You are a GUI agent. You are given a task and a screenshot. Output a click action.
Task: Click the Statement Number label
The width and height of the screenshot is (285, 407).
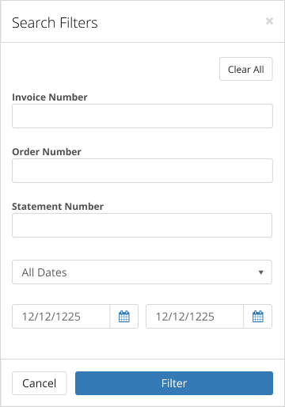coord(58,207)
